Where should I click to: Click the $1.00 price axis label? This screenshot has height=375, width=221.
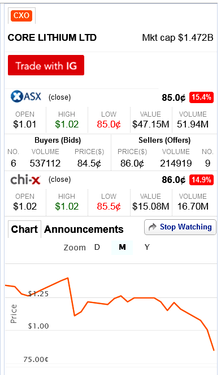pyautogui.click(x=38, y=326)
